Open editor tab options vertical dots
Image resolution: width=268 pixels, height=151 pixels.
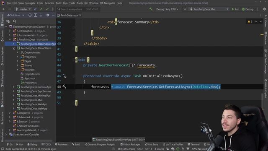[x=261, y=15]
